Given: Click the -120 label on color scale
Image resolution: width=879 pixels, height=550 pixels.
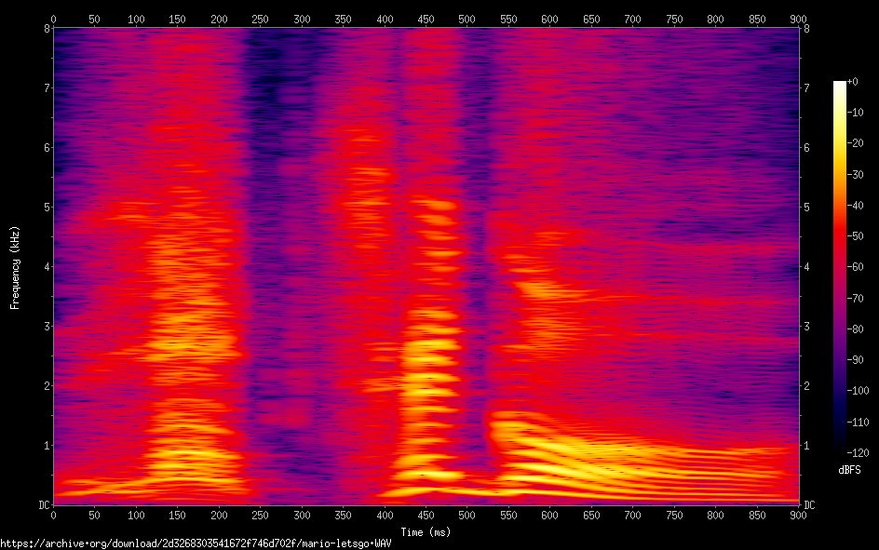Looking at the screenshot, I should point(857,452).
